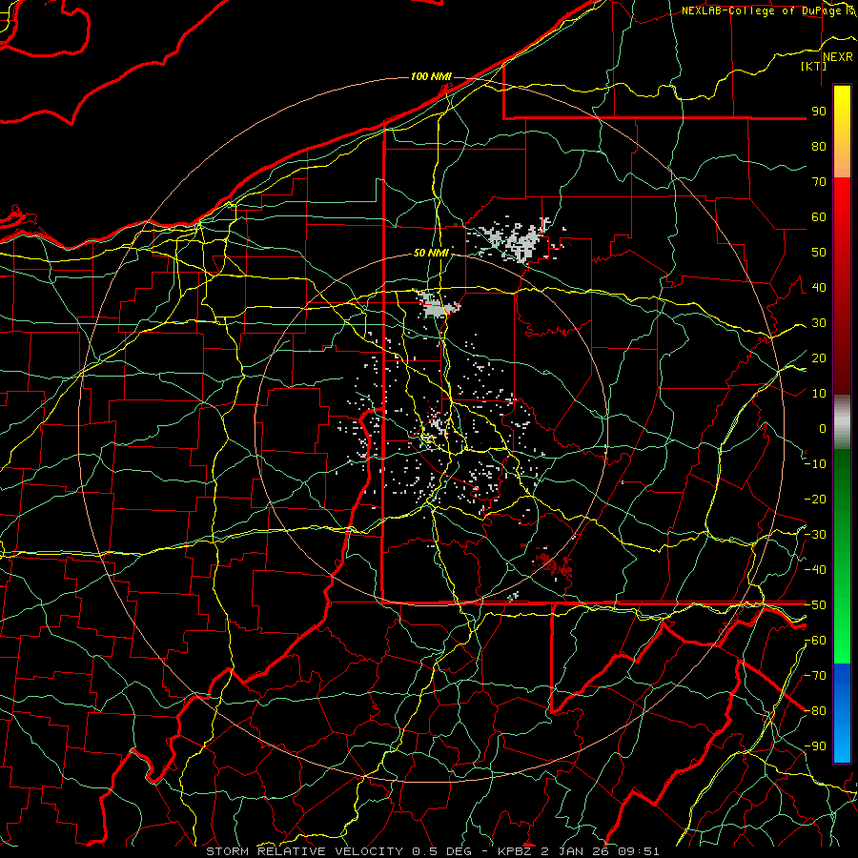Select the -10 value on velocity scale
The image size is (858, 858).
(815, 464)
